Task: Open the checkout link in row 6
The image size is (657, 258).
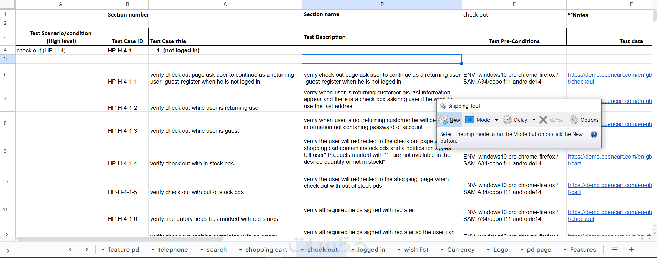Action: click(610, 78)
